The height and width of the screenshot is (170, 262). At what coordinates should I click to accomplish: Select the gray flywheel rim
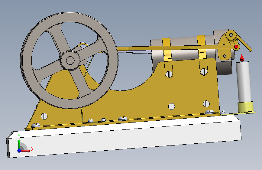pos(69,18)
